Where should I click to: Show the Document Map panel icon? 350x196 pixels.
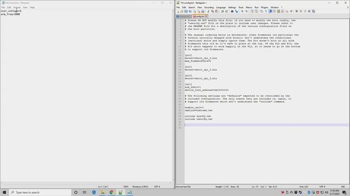pyautogui.click(x=278, y=11)
